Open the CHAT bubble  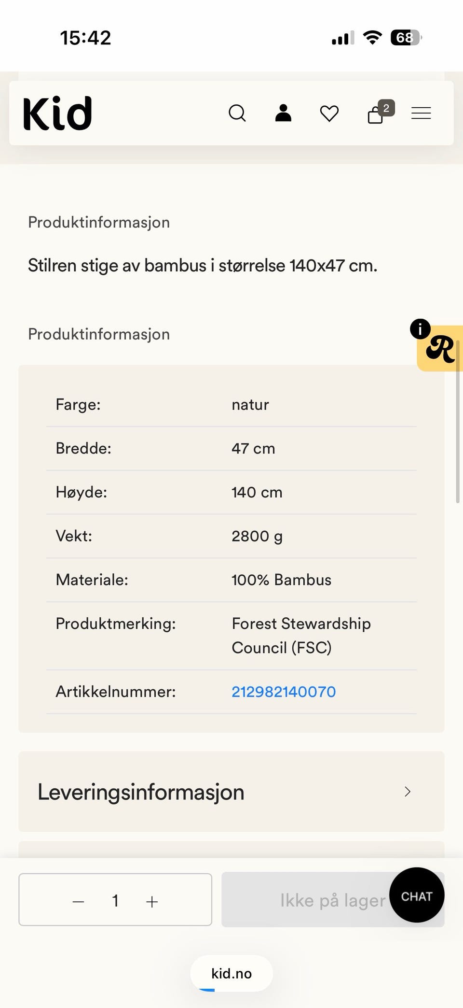tap(417, 895)
